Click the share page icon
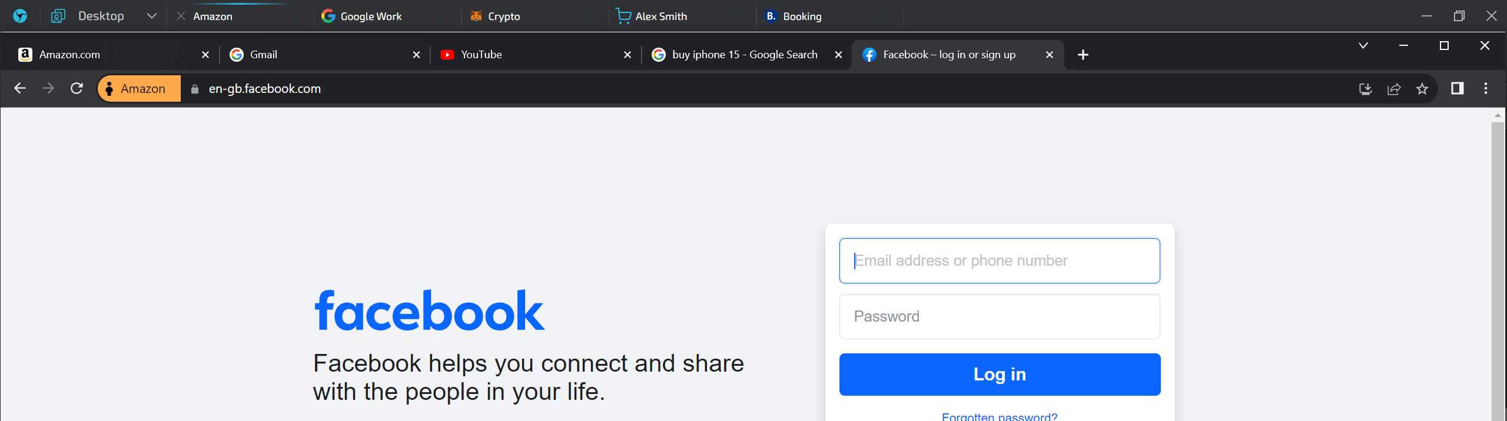1507x421 pixels. click(x=1393, y=89)
